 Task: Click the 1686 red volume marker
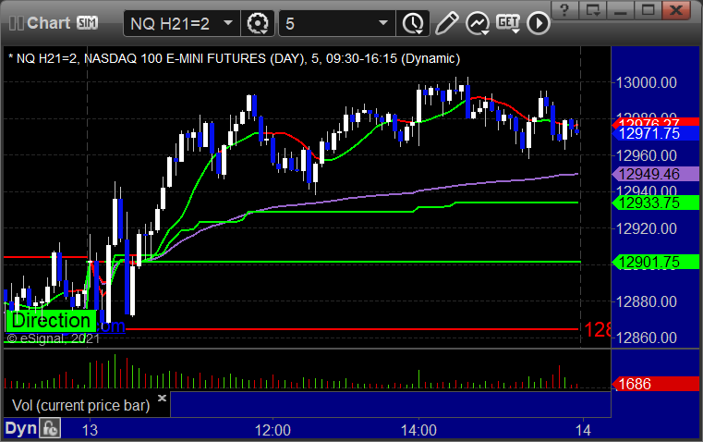pyautogui.click(x=656, y=384)
